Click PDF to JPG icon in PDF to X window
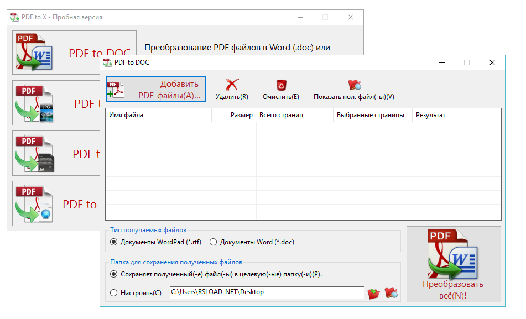Image resolution: width=526 pixels, height=319 pixels. click(x=34, y=103)
